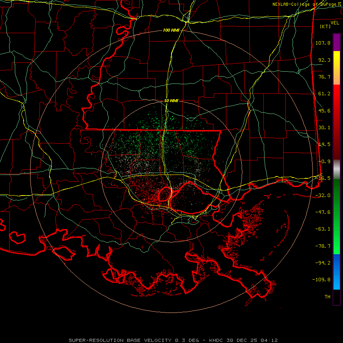Pick the purple segment of the color bar
Image resolution: width=343 pixels, height=343 pixels.
(337, 42)
